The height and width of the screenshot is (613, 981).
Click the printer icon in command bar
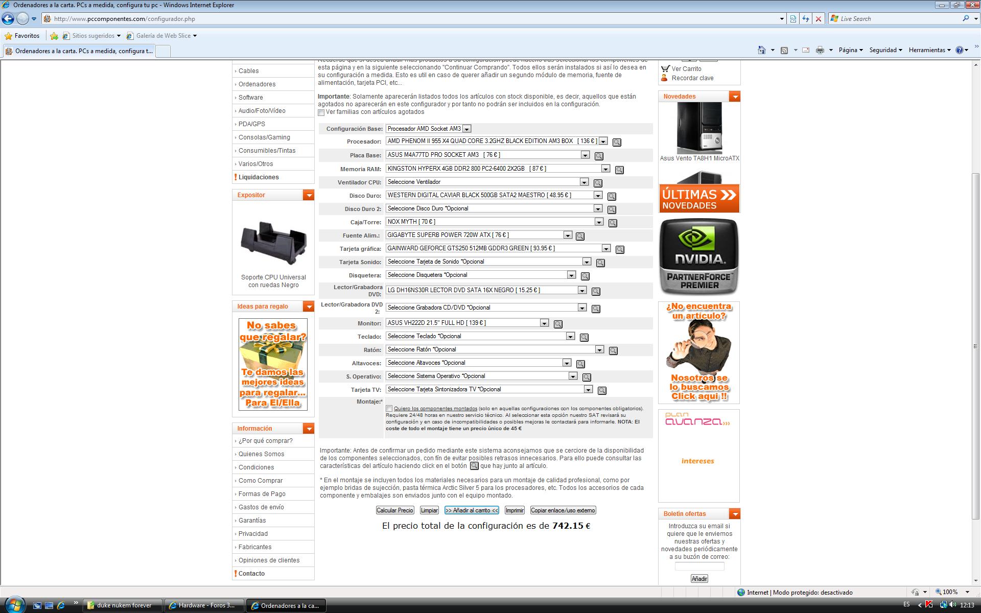point(820,50)
